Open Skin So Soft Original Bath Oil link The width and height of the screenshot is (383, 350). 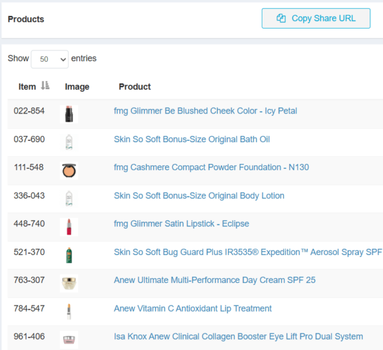coord(191,139)
